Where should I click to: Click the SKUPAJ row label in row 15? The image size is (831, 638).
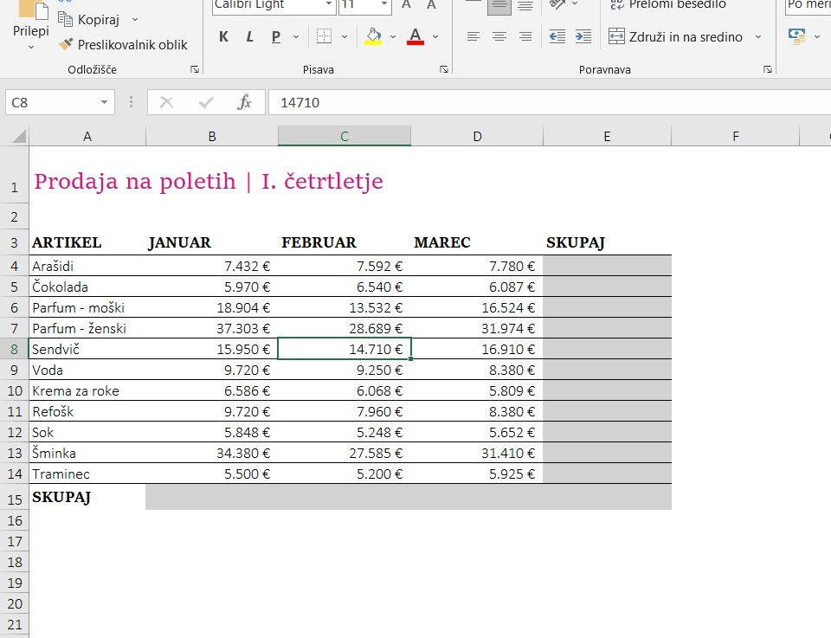[x=61, y=498]
